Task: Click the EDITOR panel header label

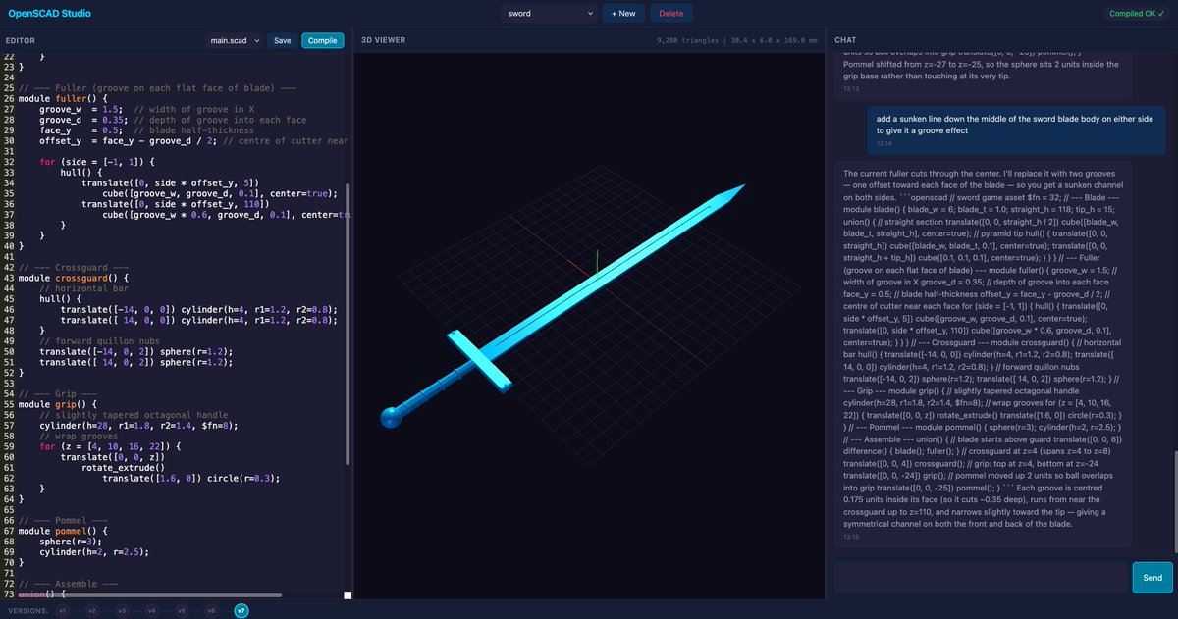Action: [x=21, y=40]
